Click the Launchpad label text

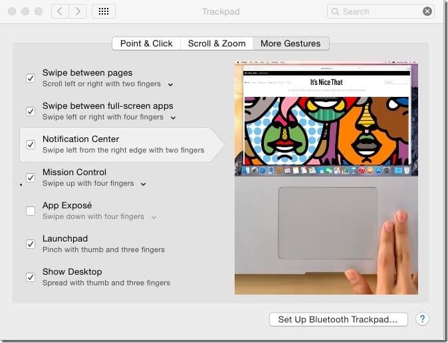pos(65,239)
